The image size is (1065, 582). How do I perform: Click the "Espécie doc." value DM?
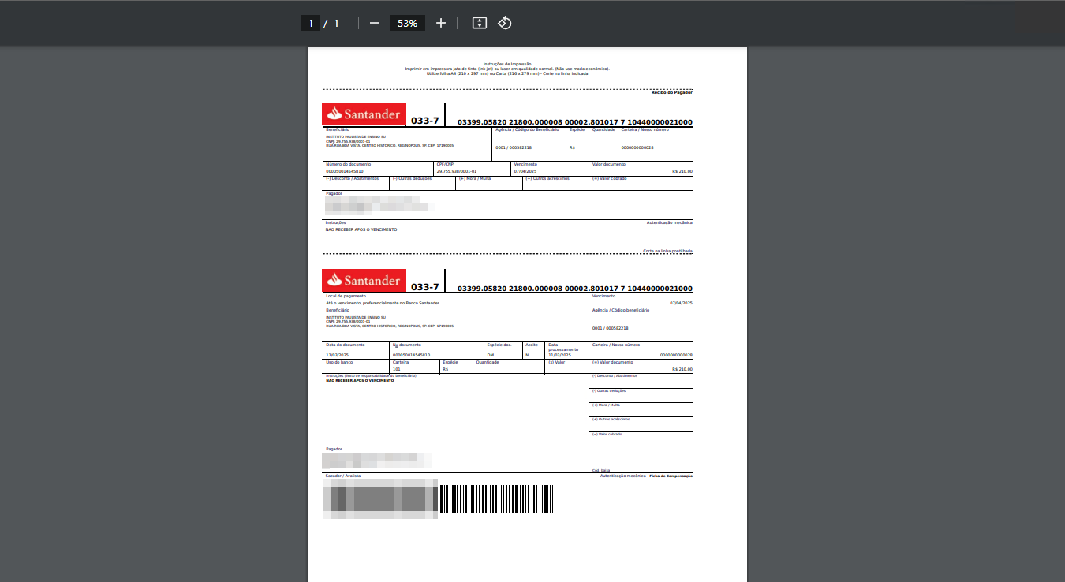coord(490,355)
